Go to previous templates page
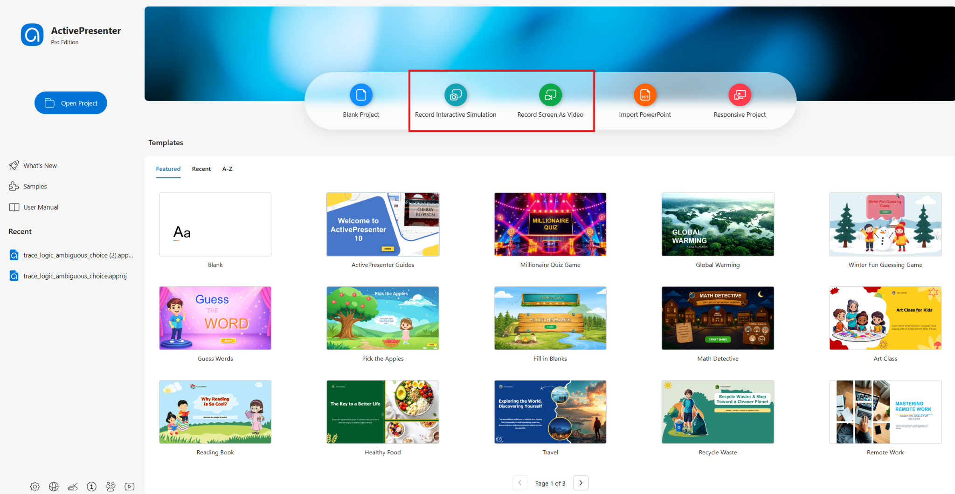Screen dimensions: 955x494 tap(520, 483)
